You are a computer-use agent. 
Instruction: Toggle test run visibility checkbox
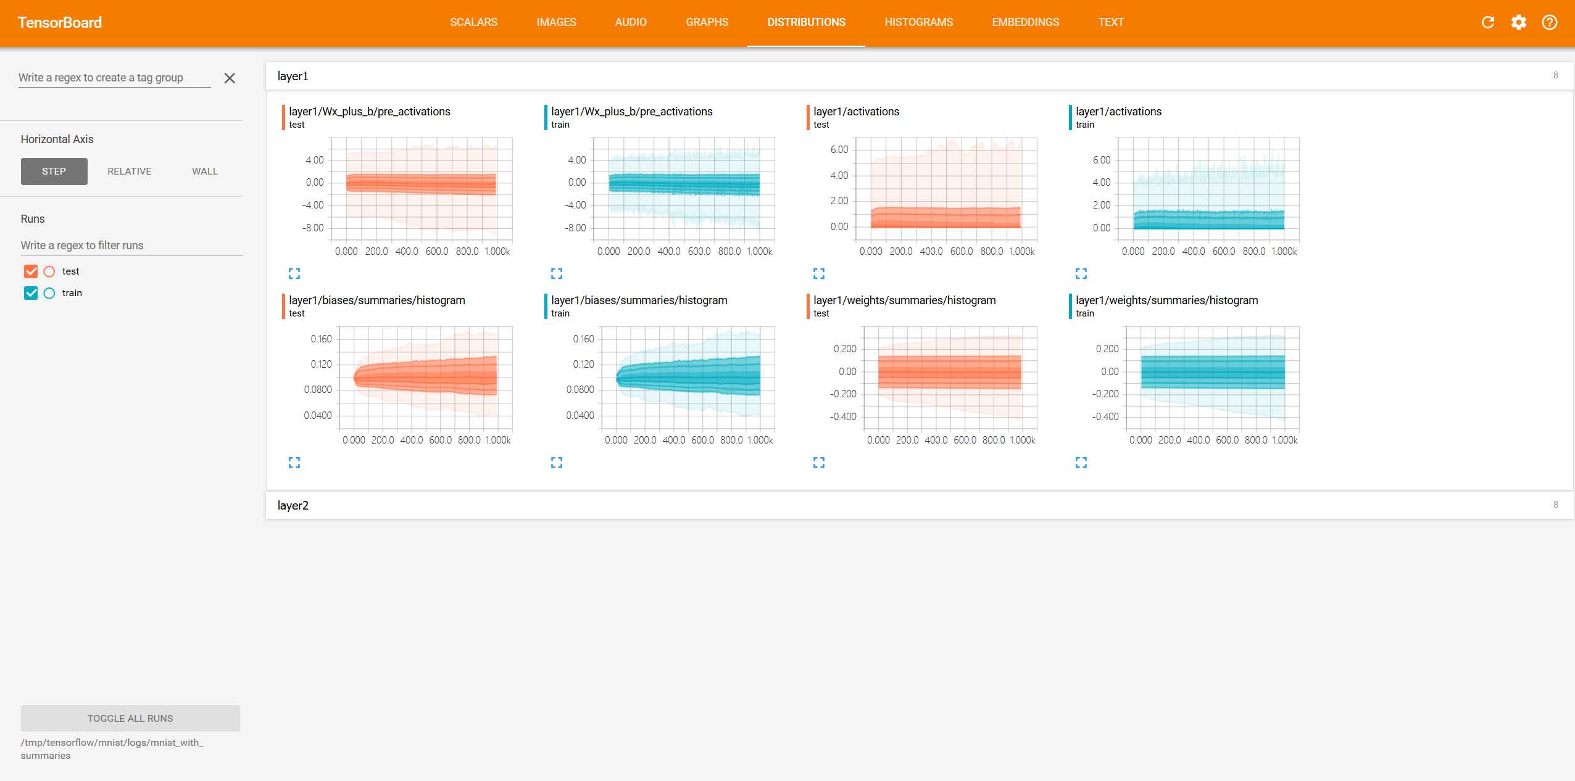pyautogui.click(x=31, y=271)
